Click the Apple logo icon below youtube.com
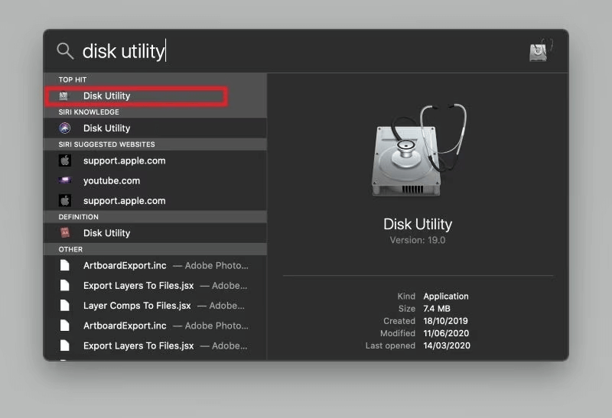 [x=65, y=201]
